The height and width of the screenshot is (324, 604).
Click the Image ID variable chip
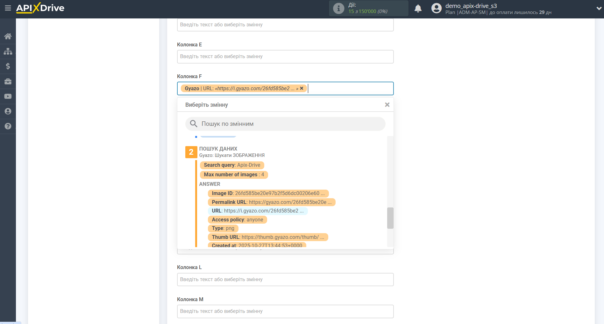tap(268, 193)
